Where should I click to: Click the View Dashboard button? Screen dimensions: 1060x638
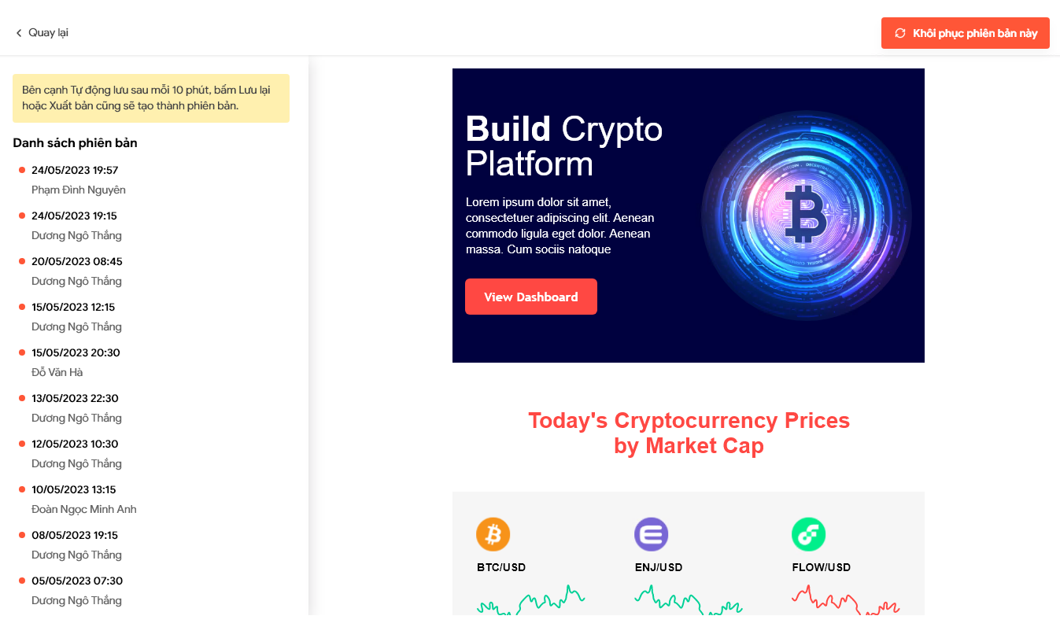point(531,297)
